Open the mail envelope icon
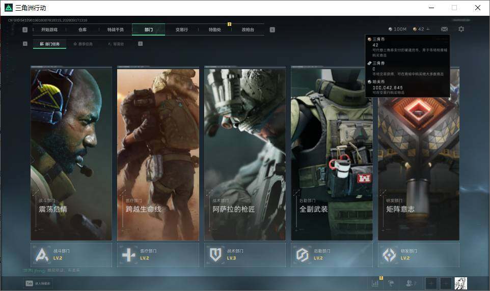The width and height of the screenshot is (490, 291). [x=444, y=29]
